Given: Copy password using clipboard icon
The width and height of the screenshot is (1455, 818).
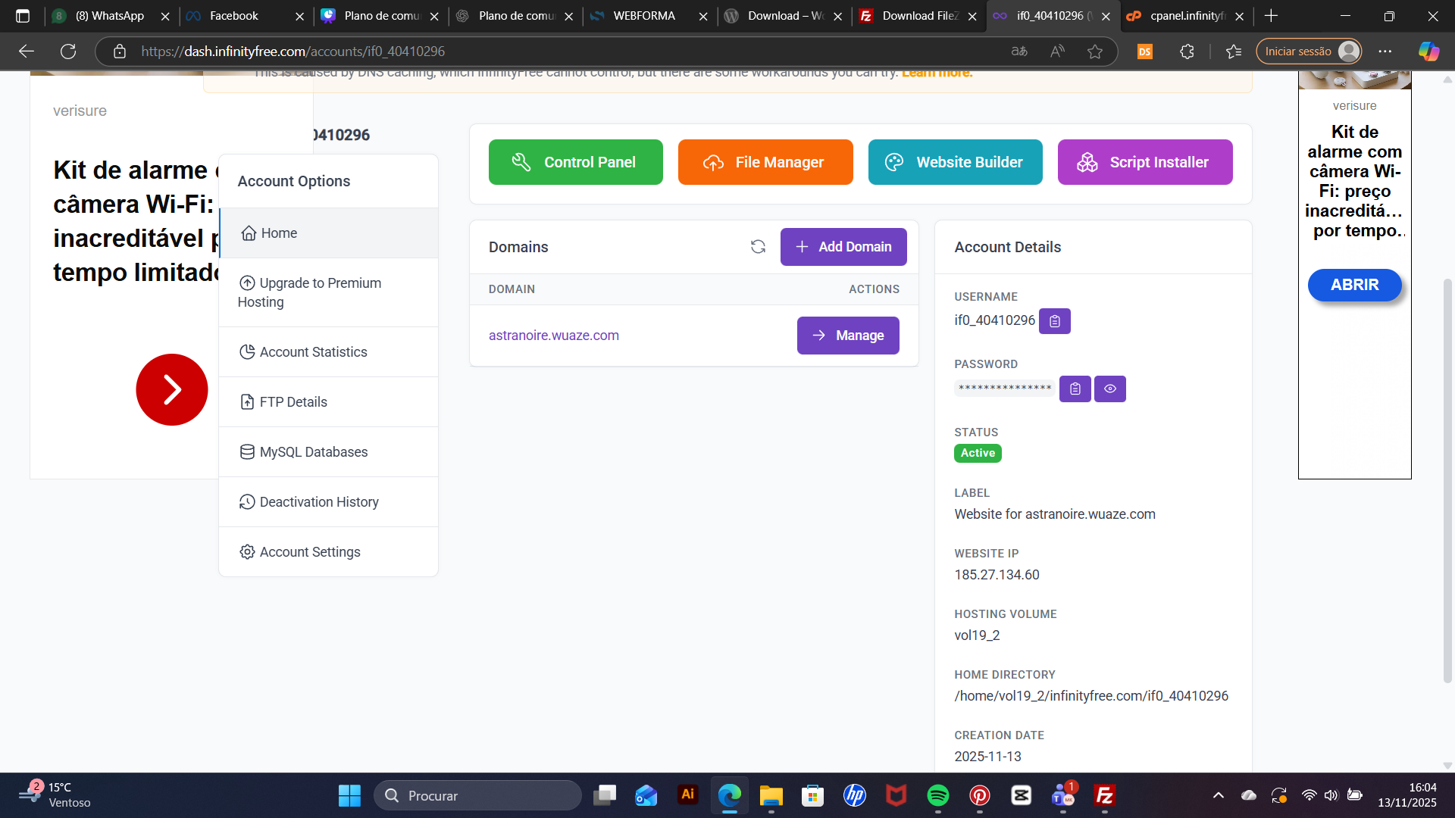Looking at the screenshot, I should coord(1075,389).
